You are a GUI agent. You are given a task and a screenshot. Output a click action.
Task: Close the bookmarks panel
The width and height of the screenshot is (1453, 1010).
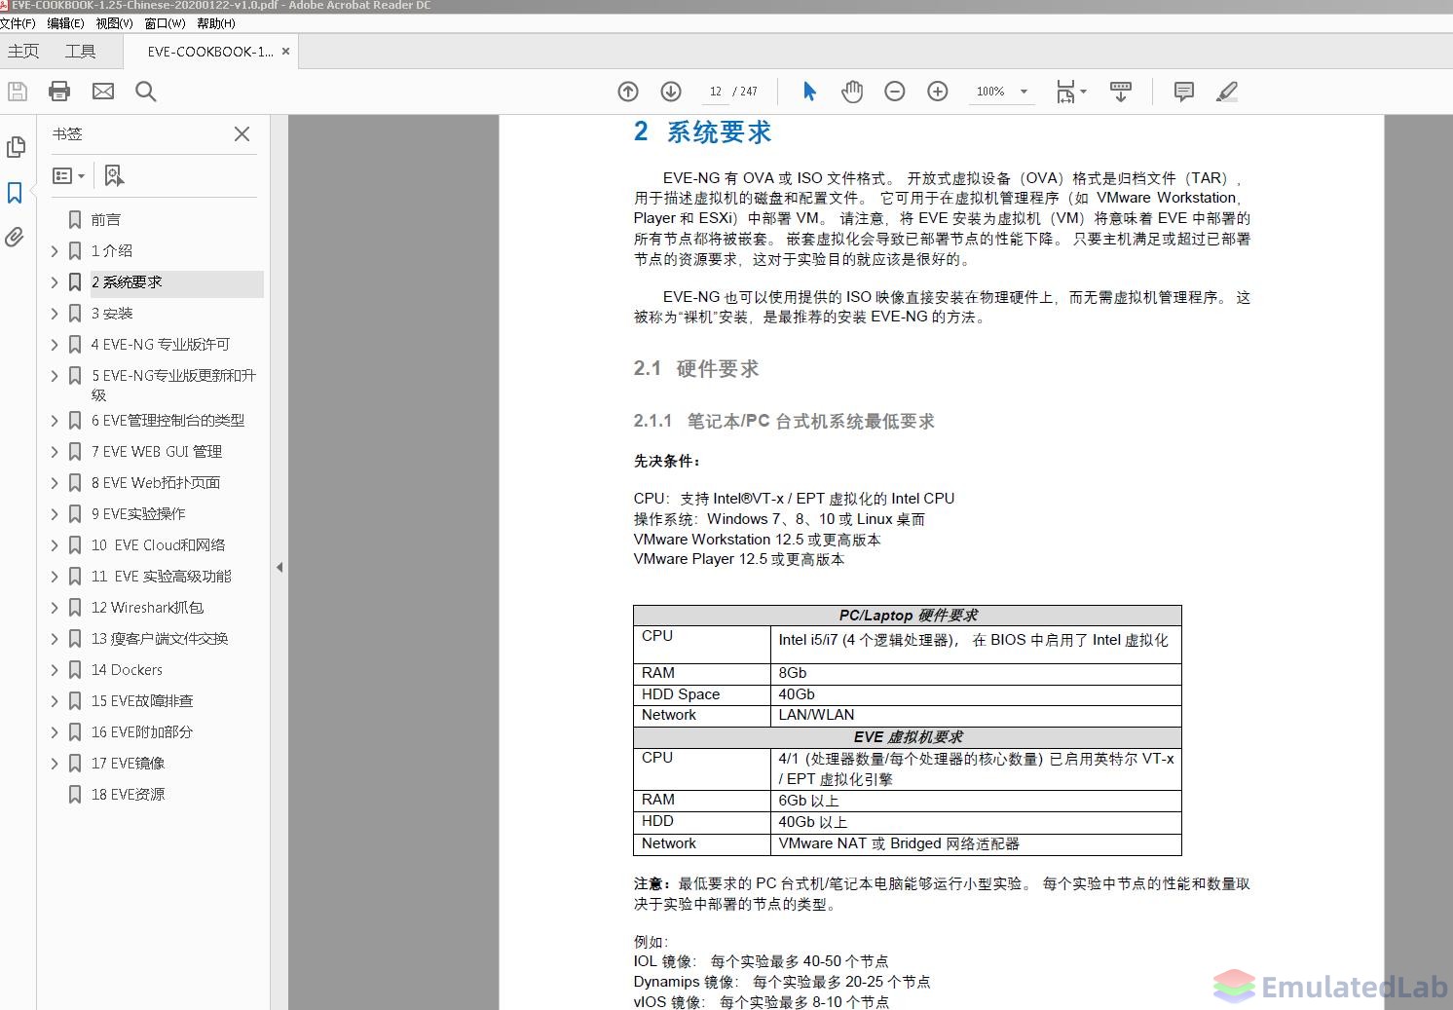pyautogui.click(x=242, y=133)
